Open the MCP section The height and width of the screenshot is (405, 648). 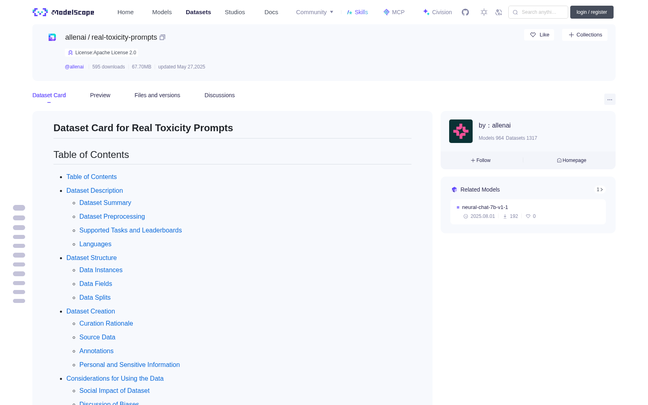pyautogui.click(x=394, y=12)
